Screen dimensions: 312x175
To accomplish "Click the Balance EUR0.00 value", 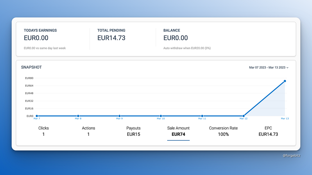I will [x=175, y=38].
